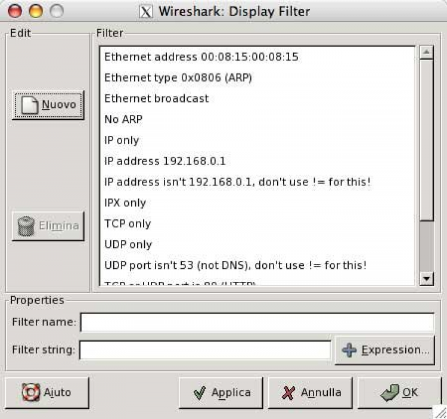The width and height of the screenshot is (447, 419).
Task: Click the X11 icon in title bar
Action: (145, 12)
